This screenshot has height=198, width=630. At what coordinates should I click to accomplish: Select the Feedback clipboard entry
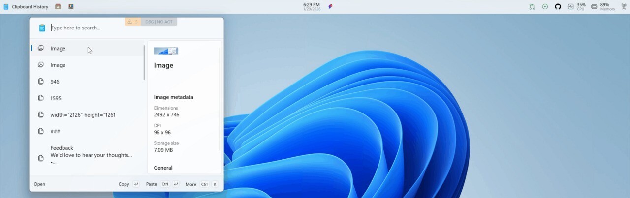coord(87,155)
